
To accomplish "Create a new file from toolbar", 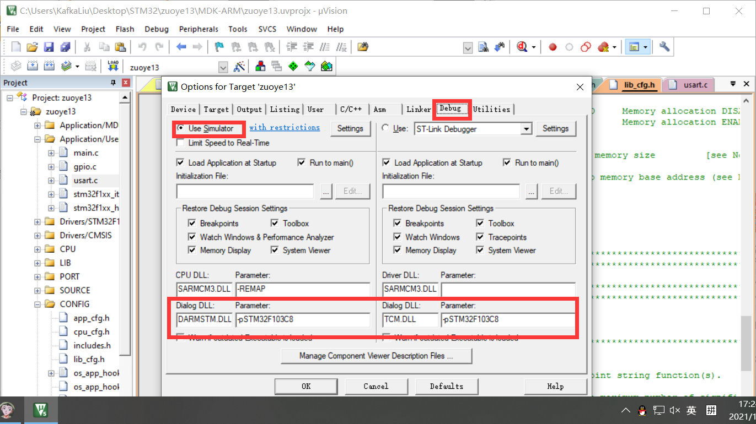I will click(x=16, y=47).
